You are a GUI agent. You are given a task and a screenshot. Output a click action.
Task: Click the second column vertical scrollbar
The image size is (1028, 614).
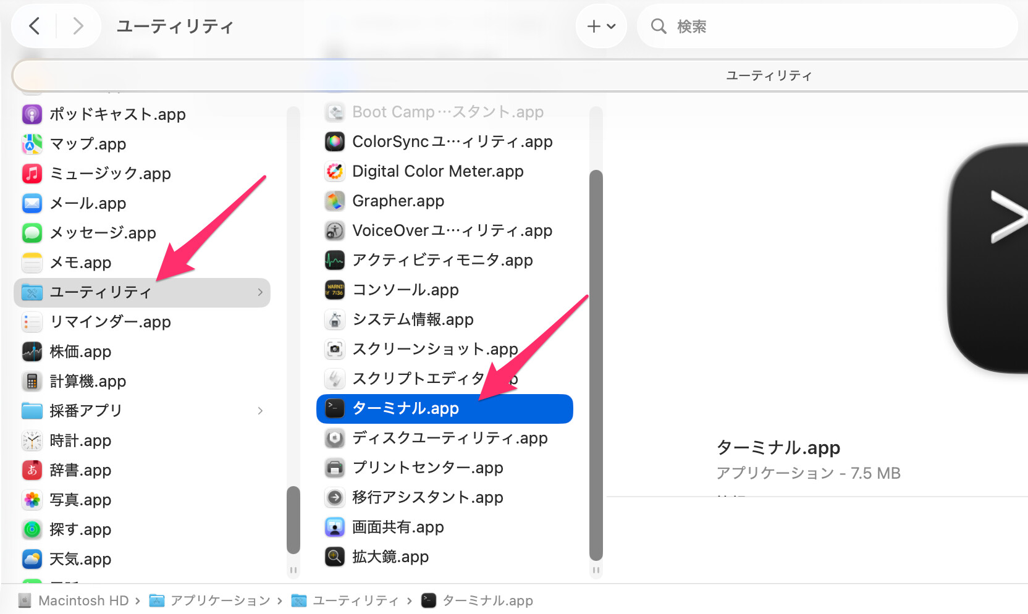[x=596, y=364]
